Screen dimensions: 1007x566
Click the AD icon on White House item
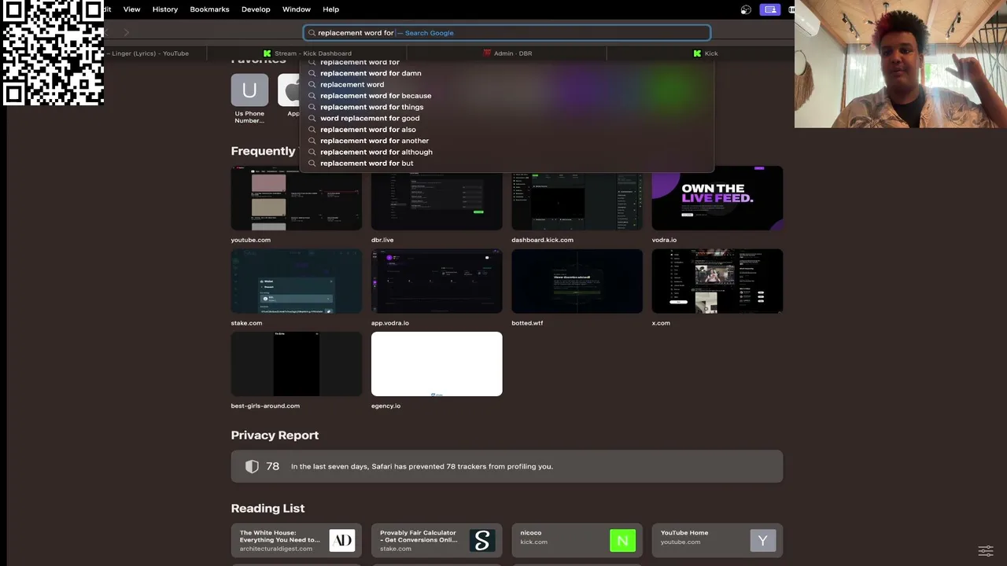342,540
